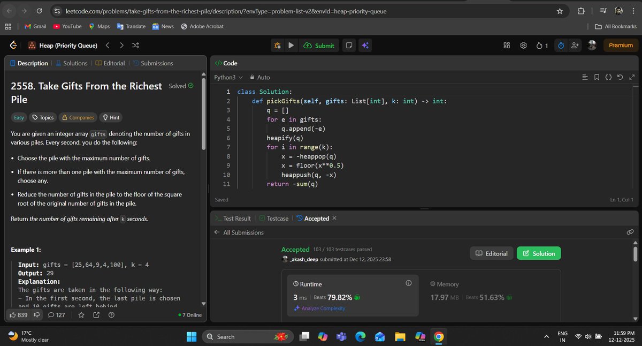This screenshot has height=346, width=642.
Task: Star this problem as favorite
Action: click(x=81, y=315)
